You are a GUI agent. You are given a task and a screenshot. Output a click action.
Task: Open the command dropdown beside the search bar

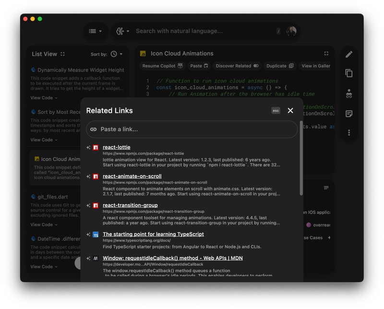[123, 31]
